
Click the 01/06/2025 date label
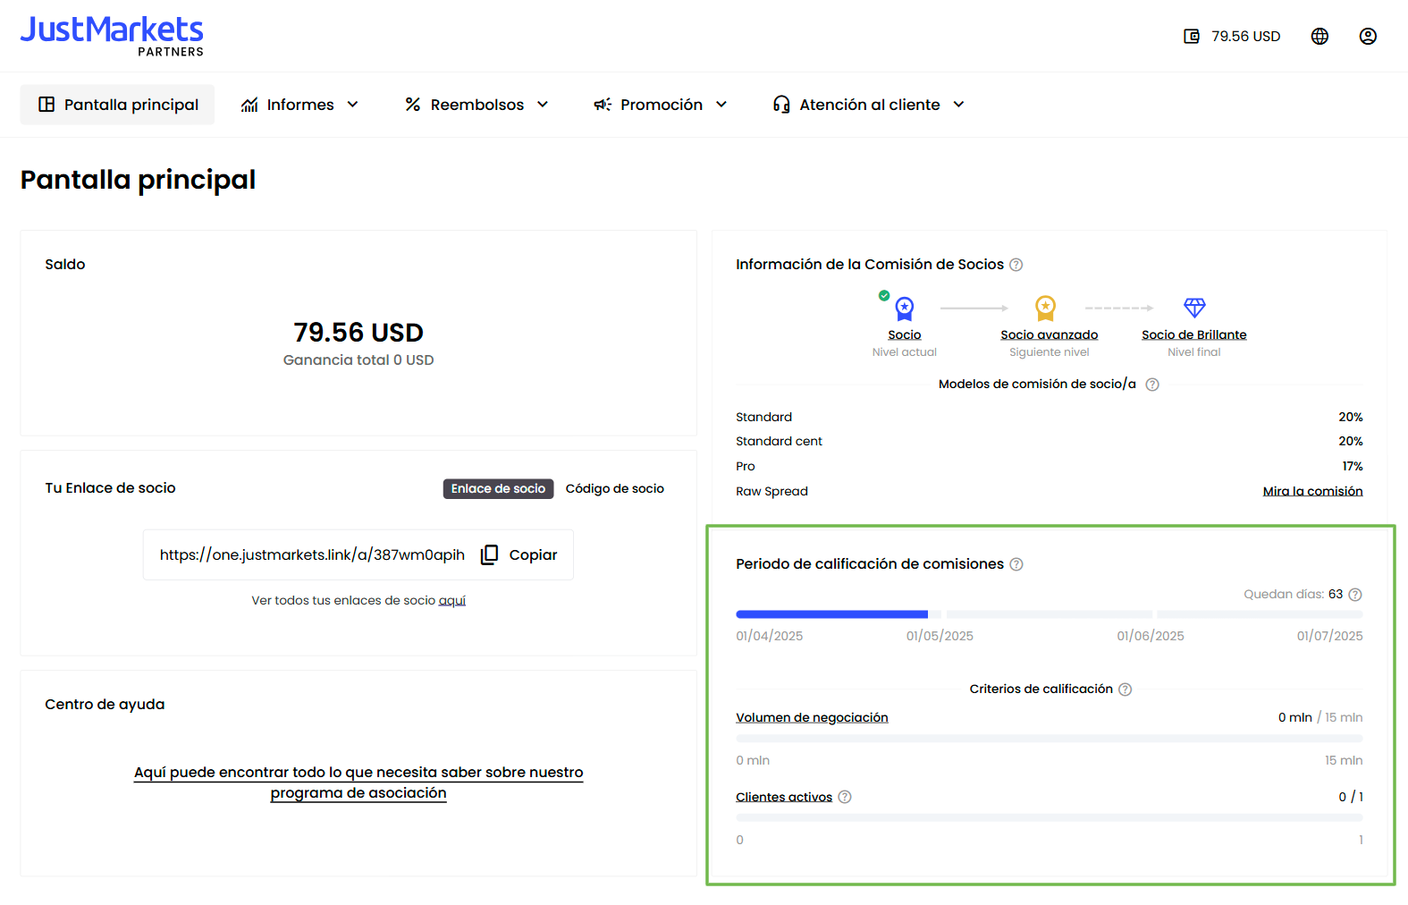[x=1151, y=636]
